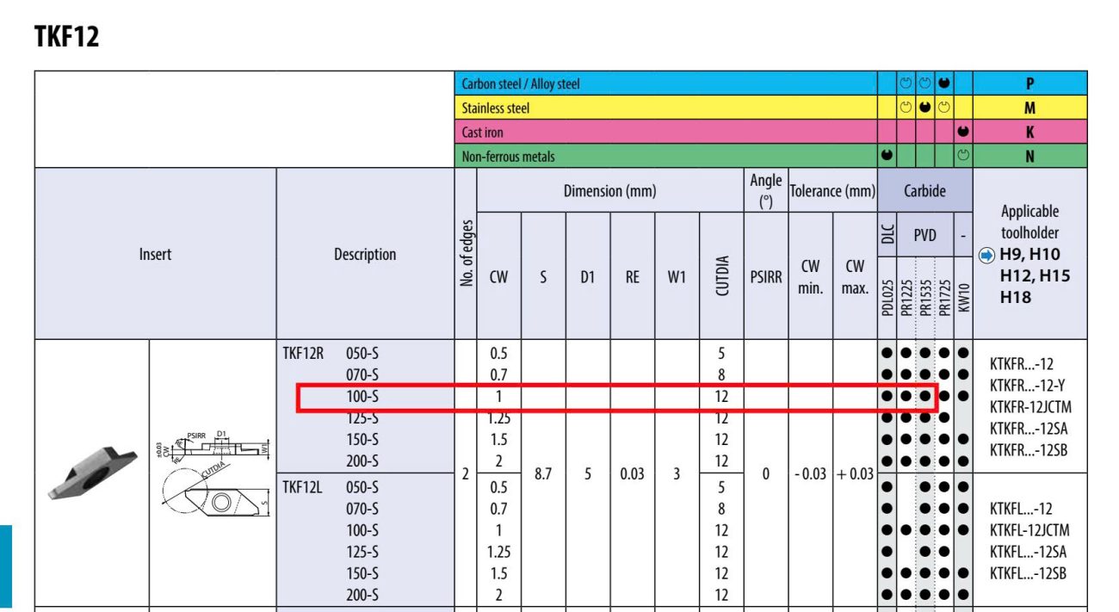Select the PDL025 grade column header

[887, 297]
